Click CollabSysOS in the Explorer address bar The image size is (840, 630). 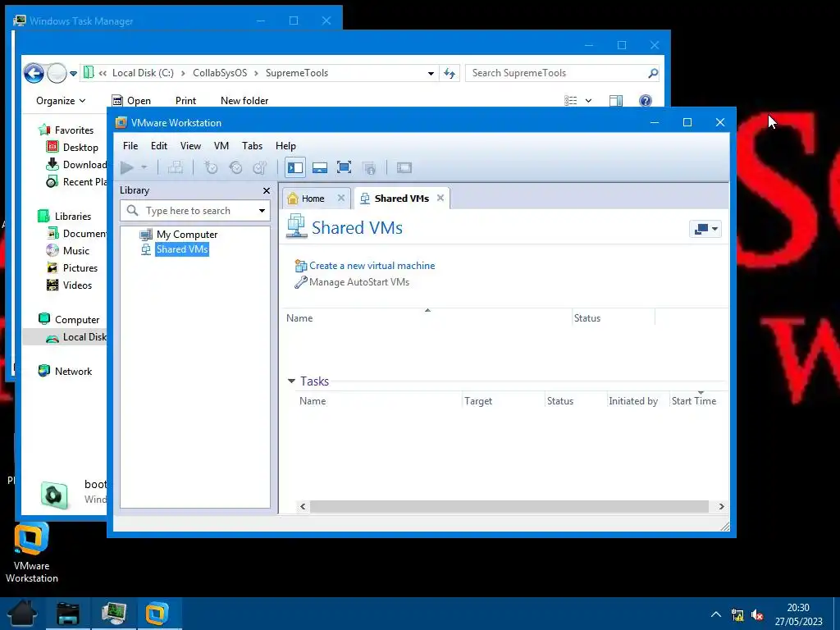tap(220, 73)
